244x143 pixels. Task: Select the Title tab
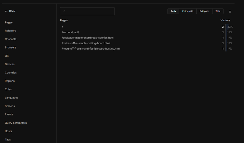click(x=218, y=11)
